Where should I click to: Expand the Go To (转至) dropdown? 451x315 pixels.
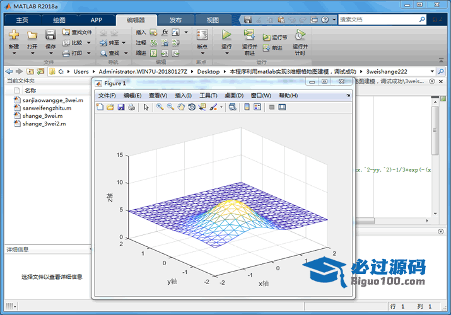click(x=124, y=43)
